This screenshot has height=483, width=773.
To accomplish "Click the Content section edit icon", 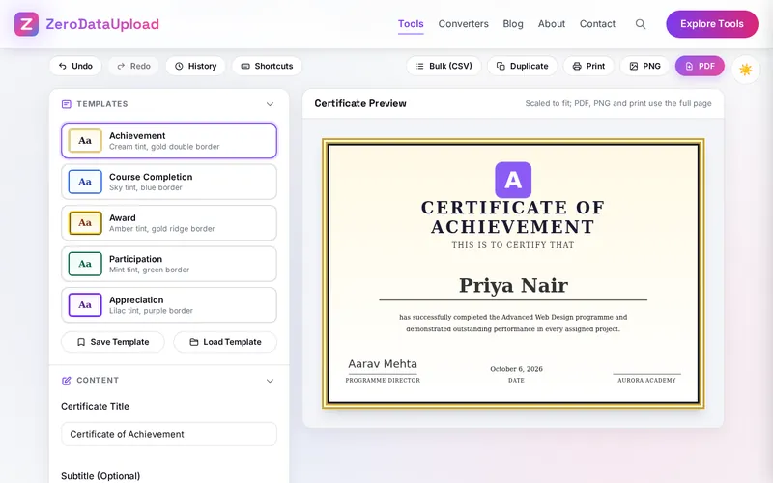I will (66, 381).
